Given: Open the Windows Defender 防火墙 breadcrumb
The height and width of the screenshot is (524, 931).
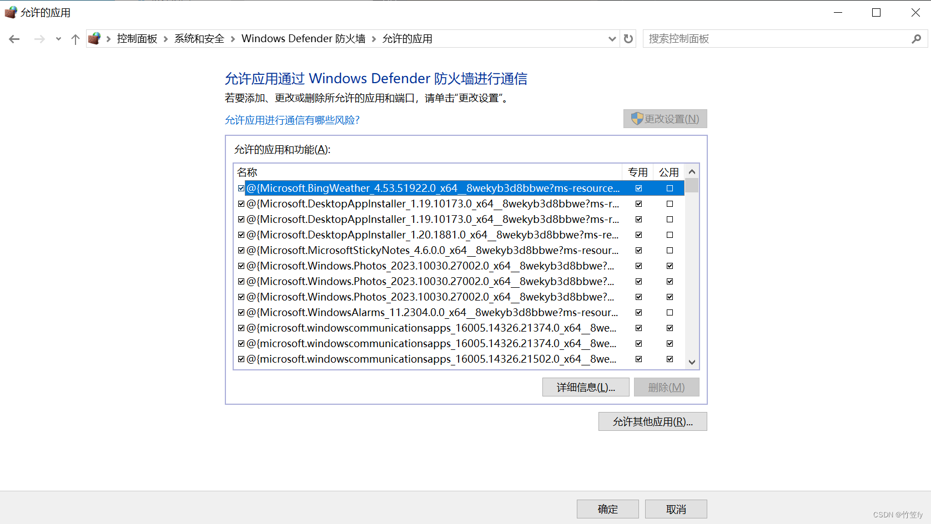Looking at the screenshot, I should tap(304, 39).
